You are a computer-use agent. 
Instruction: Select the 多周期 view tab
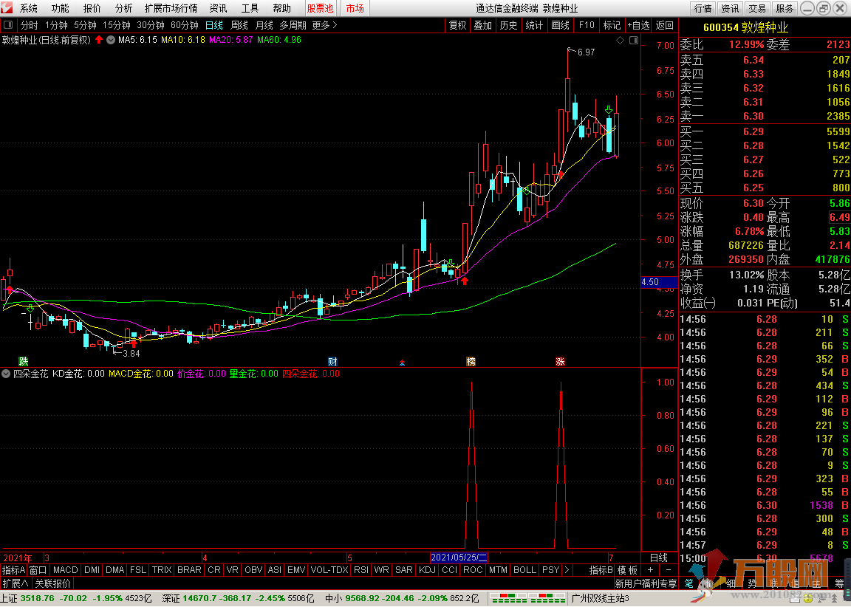(293, 25)
